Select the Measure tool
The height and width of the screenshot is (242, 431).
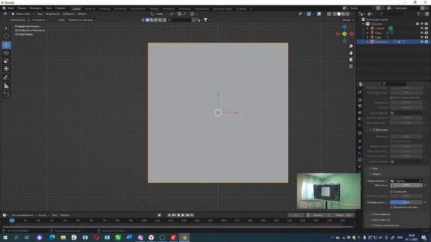click(6, 85)
